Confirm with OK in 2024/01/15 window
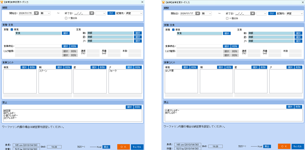The image size is (305, 150). pos(124,147)
